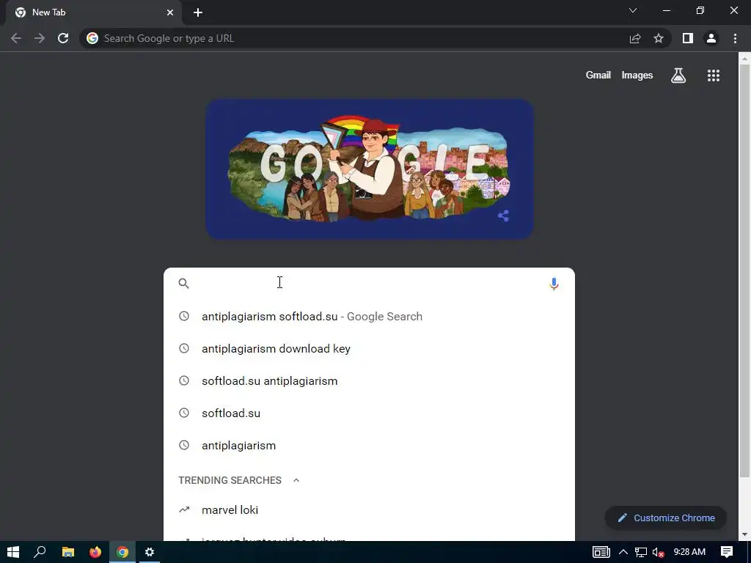Open the tab search dropdown arrow
The image size is (751, 563).
click(x=633, y=10)
